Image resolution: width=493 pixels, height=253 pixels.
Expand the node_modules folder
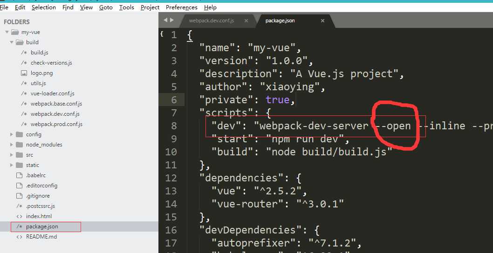(12, 145)
